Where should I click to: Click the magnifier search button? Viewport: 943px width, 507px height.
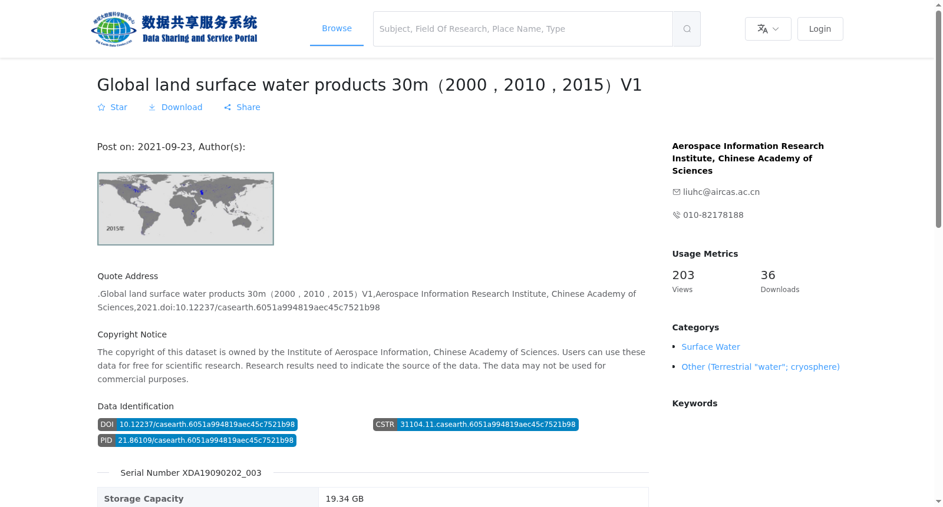click(x=687, y=29)
